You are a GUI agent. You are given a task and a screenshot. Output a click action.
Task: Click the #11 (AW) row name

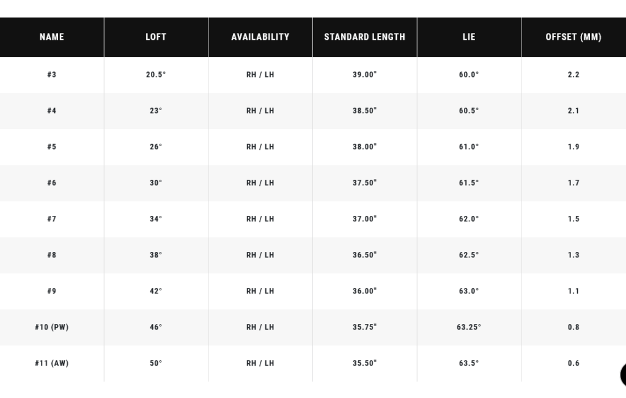point(52,363)
